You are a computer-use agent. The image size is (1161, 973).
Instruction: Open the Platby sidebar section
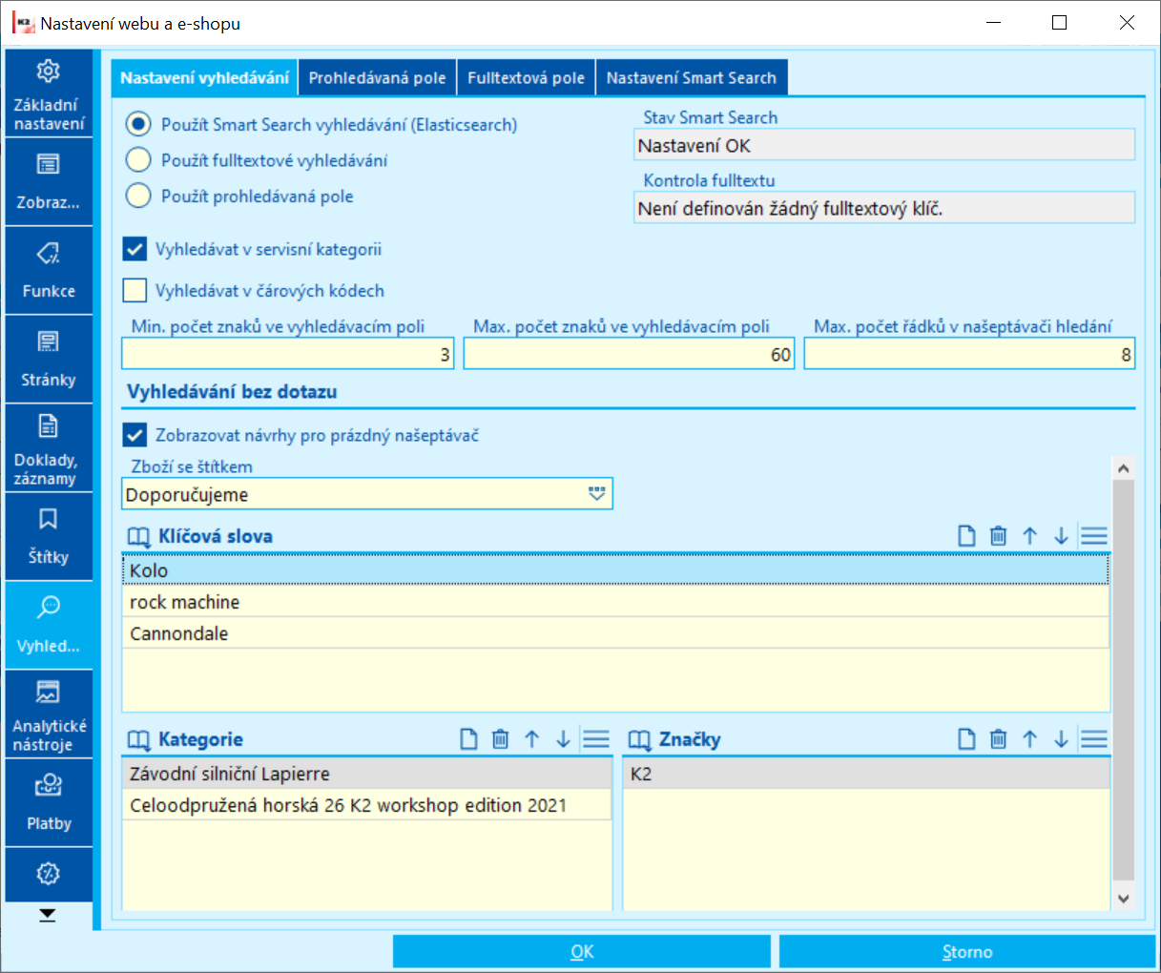(x=49, y=803)
